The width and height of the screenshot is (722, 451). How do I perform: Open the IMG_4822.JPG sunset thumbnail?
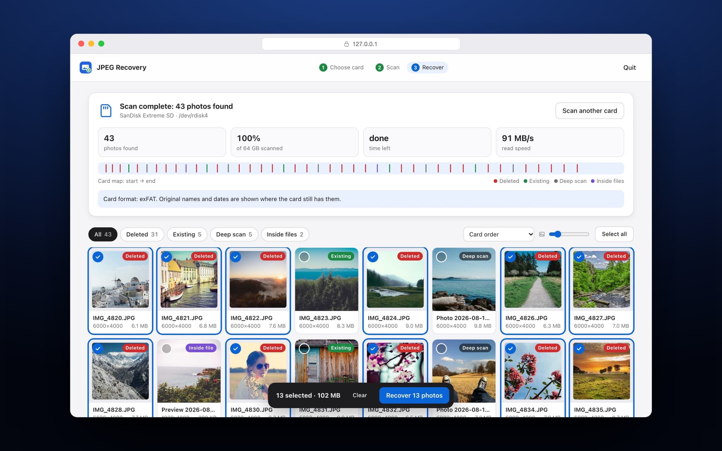[x=258, y=279]
